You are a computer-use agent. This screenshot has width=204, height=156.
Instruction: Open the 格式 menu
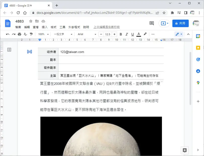(53, 27)
